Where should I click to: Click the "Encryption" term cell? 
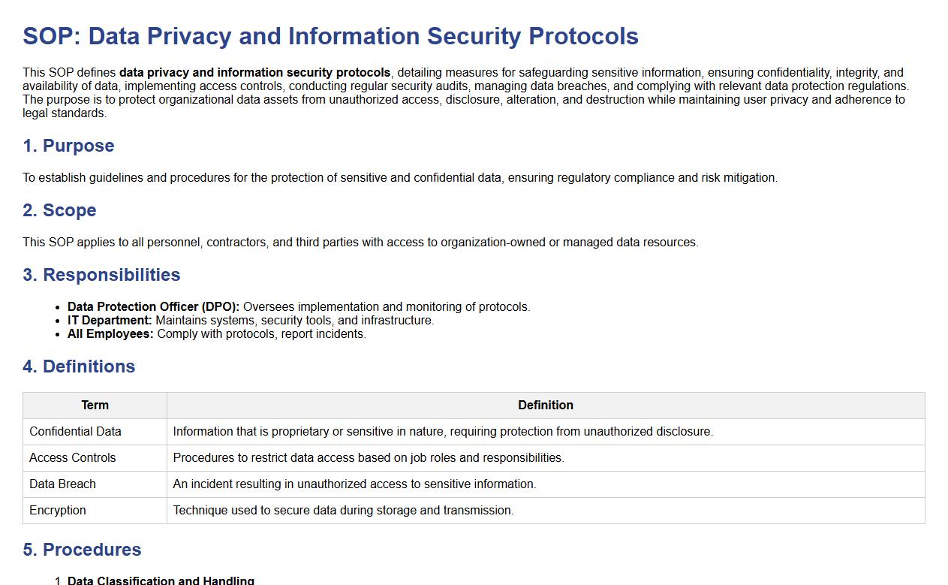[x=58, y=511]
